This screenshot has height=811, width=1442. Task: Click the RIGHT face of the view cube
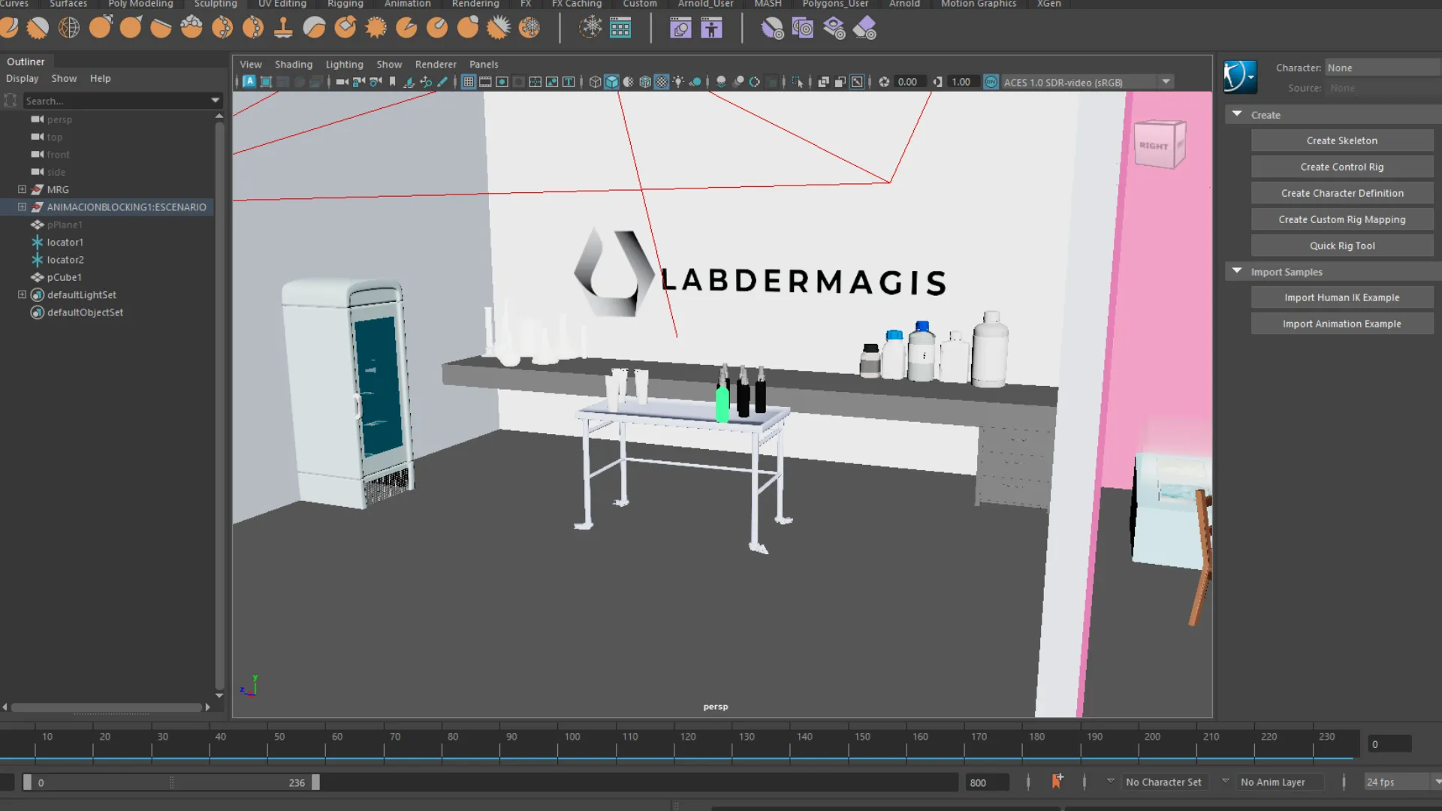click(x=1154, y=146)
